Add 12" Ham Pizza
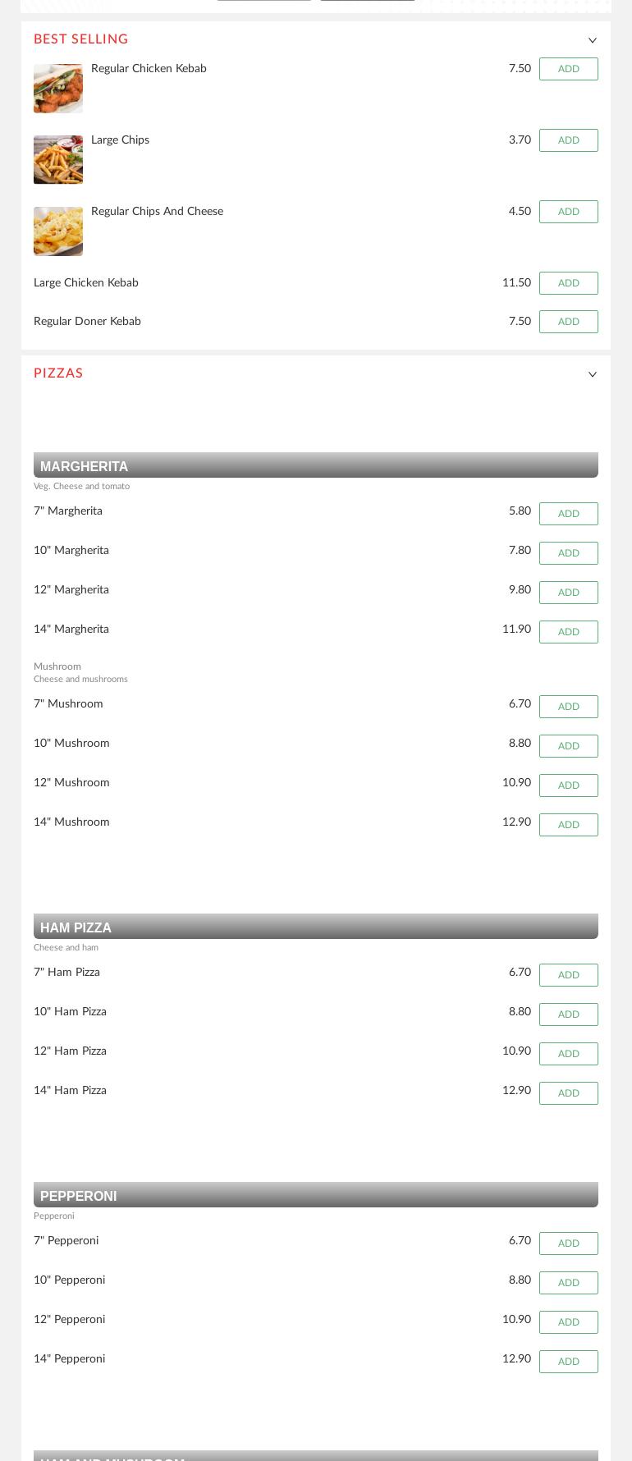The height and width of the screenshot is (1461, 632). coord(569,1054)
